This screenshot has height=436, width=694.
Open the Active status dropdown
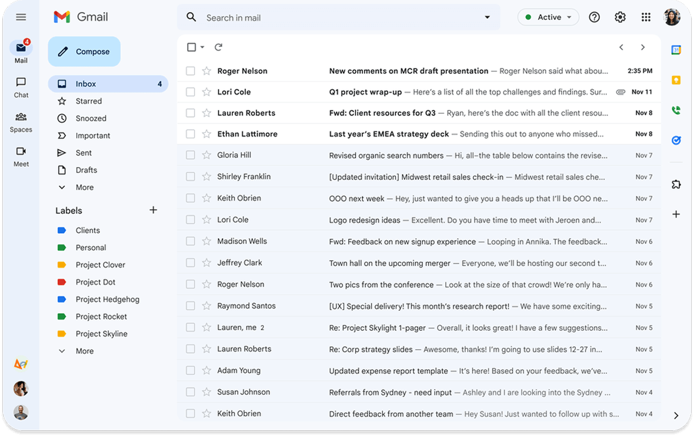[548, 17]
